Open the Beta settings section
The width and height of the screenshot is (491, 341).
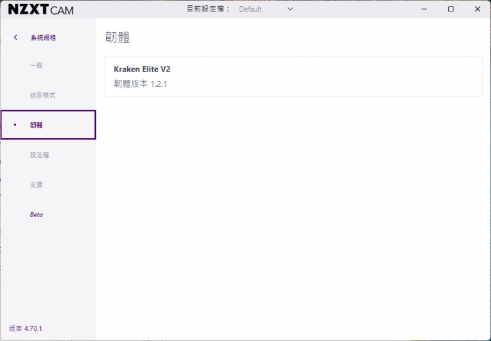pos(36,215)
